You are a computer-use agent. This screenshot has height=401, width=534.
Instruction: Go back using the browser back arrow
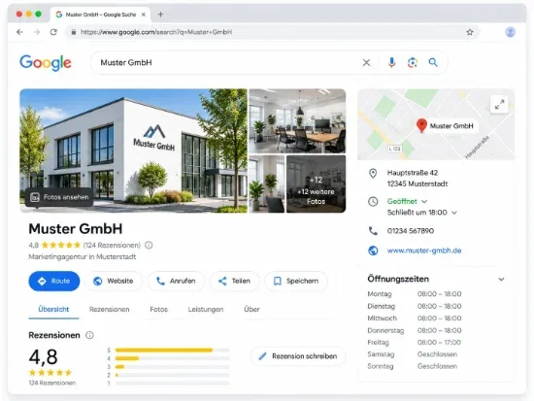tap(19, 32)
